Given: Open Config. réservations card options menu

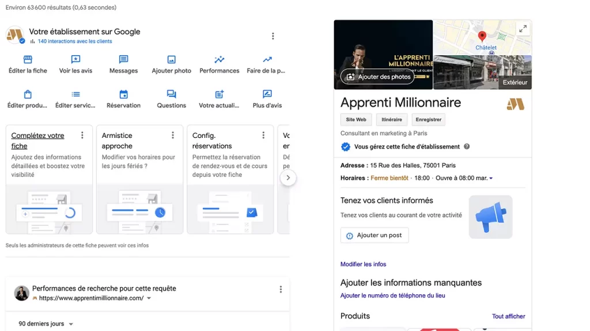Looking at the screenshot, I should pos(263,136).
